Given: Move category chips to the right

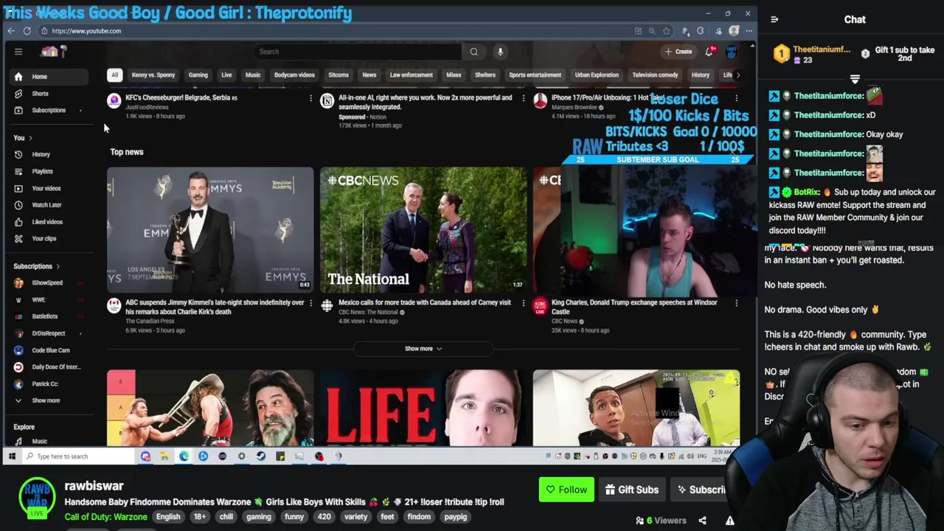Looking at the screenshot, I should (738, 74).
